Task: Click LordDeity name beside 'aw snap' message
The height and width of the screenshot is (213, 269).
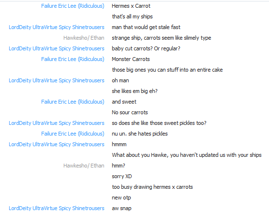Action: pyautogui.click(x=57, y=208)
